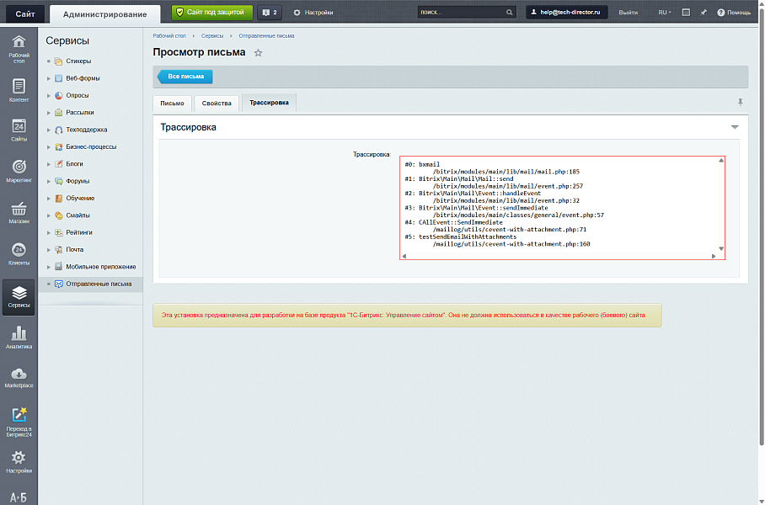Collapse the Трассировка section arrow
The height and width of the screenshot is (505, 765).
click(x=735, y=127)
